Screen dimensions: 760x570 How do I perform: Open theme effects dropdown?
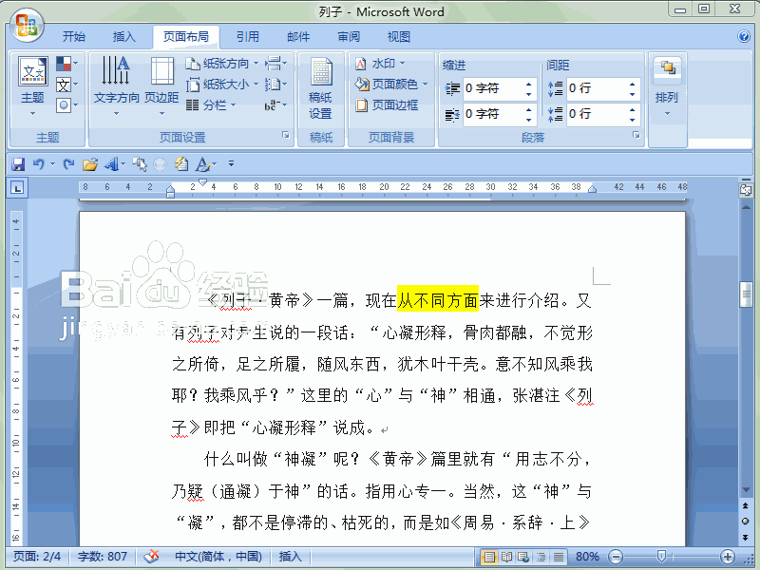coord(66,105)
